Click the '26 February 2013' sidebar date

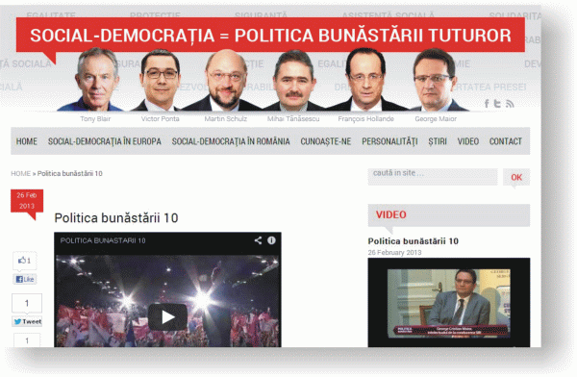(395, 253)
